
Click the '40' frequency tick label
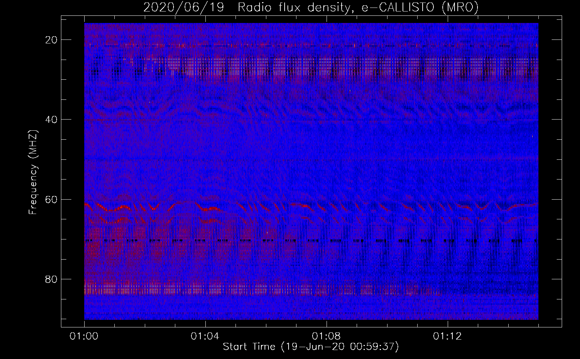[x=52, y=120]
